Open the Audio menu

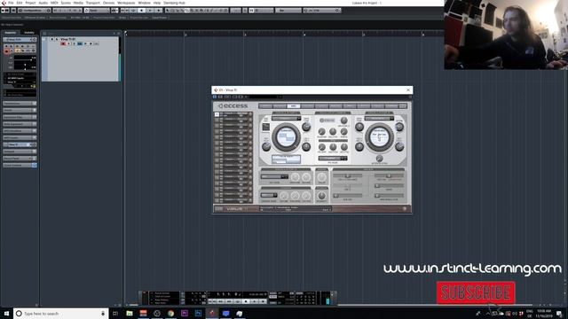[43, 3]
